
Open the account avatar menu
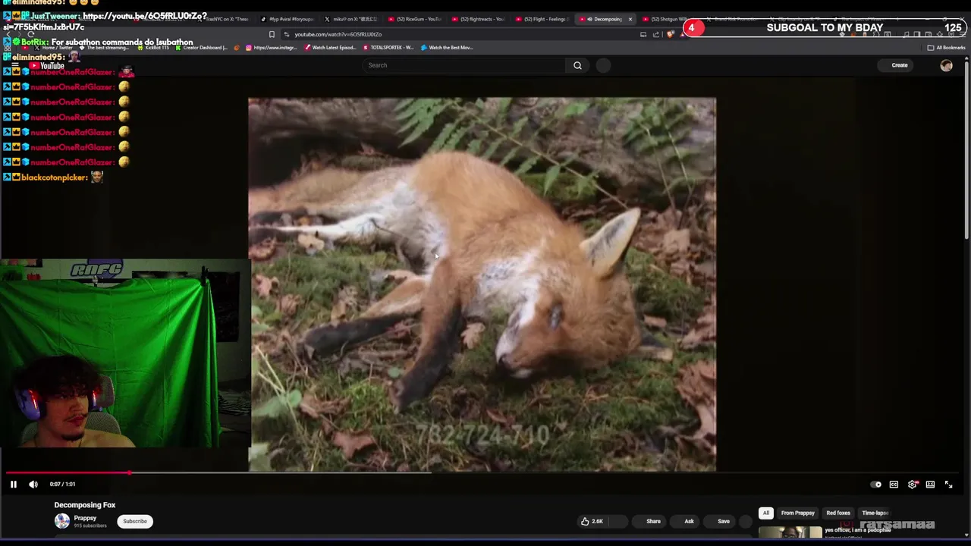coord(946,66)
